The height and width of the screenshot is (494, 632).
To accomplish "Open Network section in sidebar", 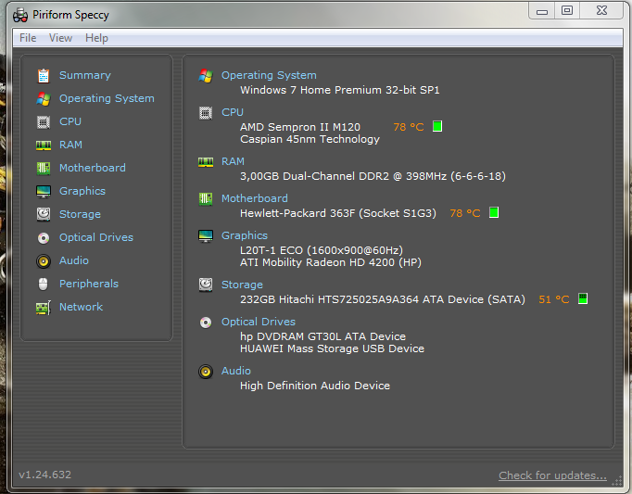I will [81, 308].
